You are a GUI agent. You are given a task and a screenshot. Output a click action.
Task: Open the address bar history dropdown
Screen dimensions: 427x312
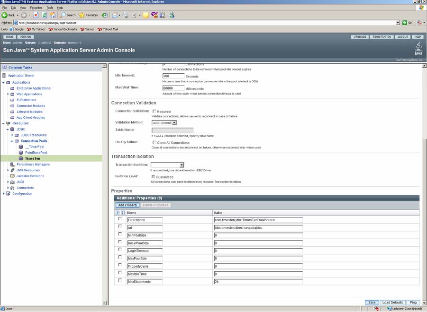[398, 23]
